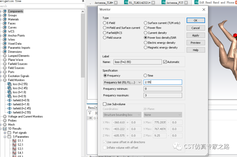
Task: Select the E-Field monitor type
Action: click(105, 23)
